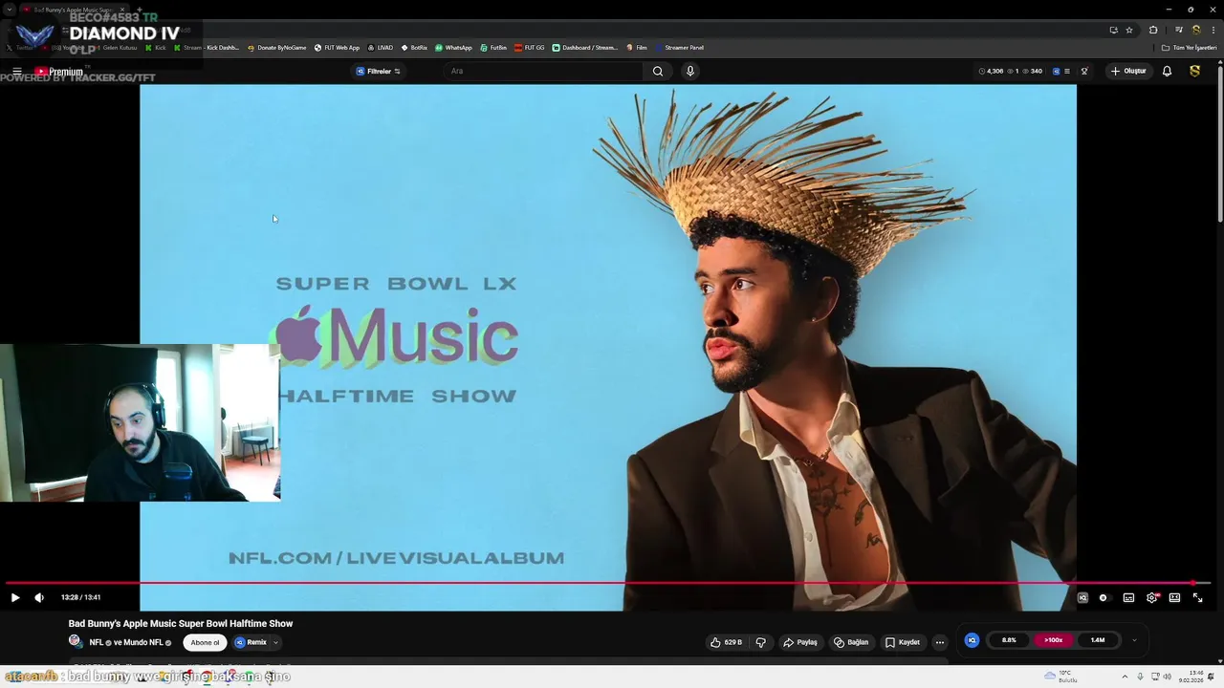The width and height of the screenshot is (1224, 688).
Task: Go to YouTube Premium home logo
Action: pos(59,72)
